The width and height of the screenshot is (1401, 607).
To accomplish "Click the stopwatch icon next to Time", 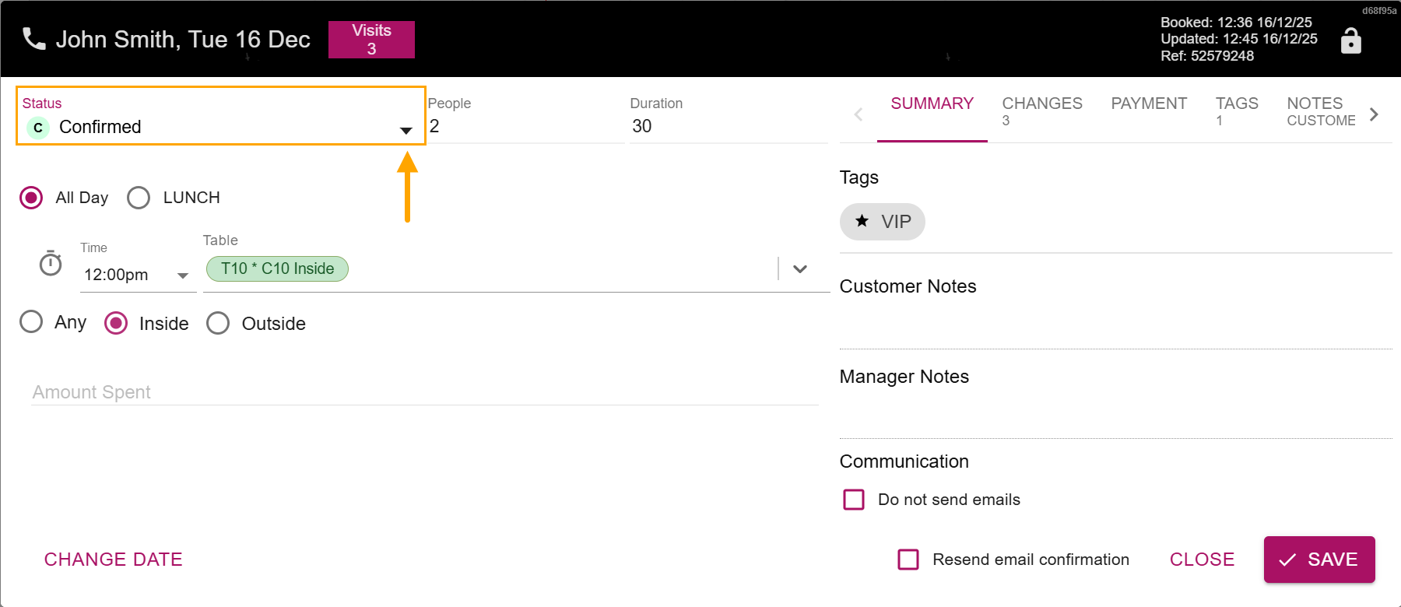I will click(x=51, y=264).
